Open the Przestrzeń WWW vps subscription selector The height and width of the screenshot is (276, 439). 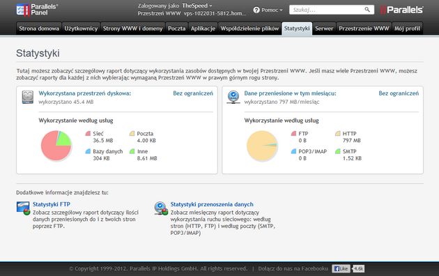(x=215, y=13)
